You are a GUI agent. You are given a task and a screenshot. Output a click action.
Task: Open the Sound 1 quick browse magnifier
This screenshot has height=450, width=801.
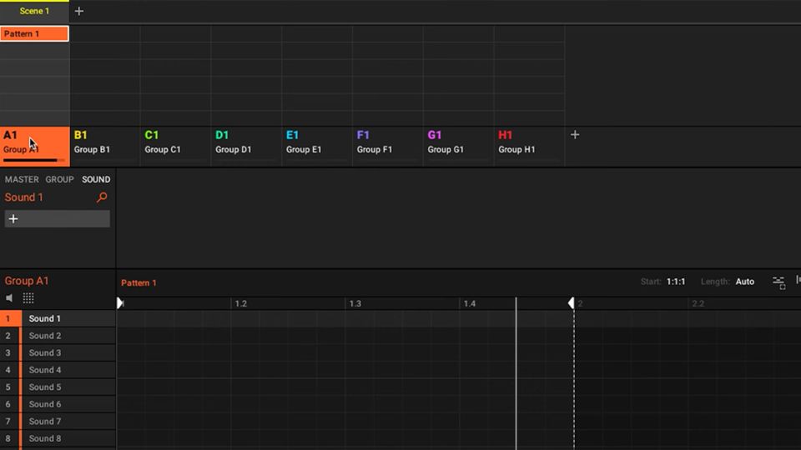point(102,197)
